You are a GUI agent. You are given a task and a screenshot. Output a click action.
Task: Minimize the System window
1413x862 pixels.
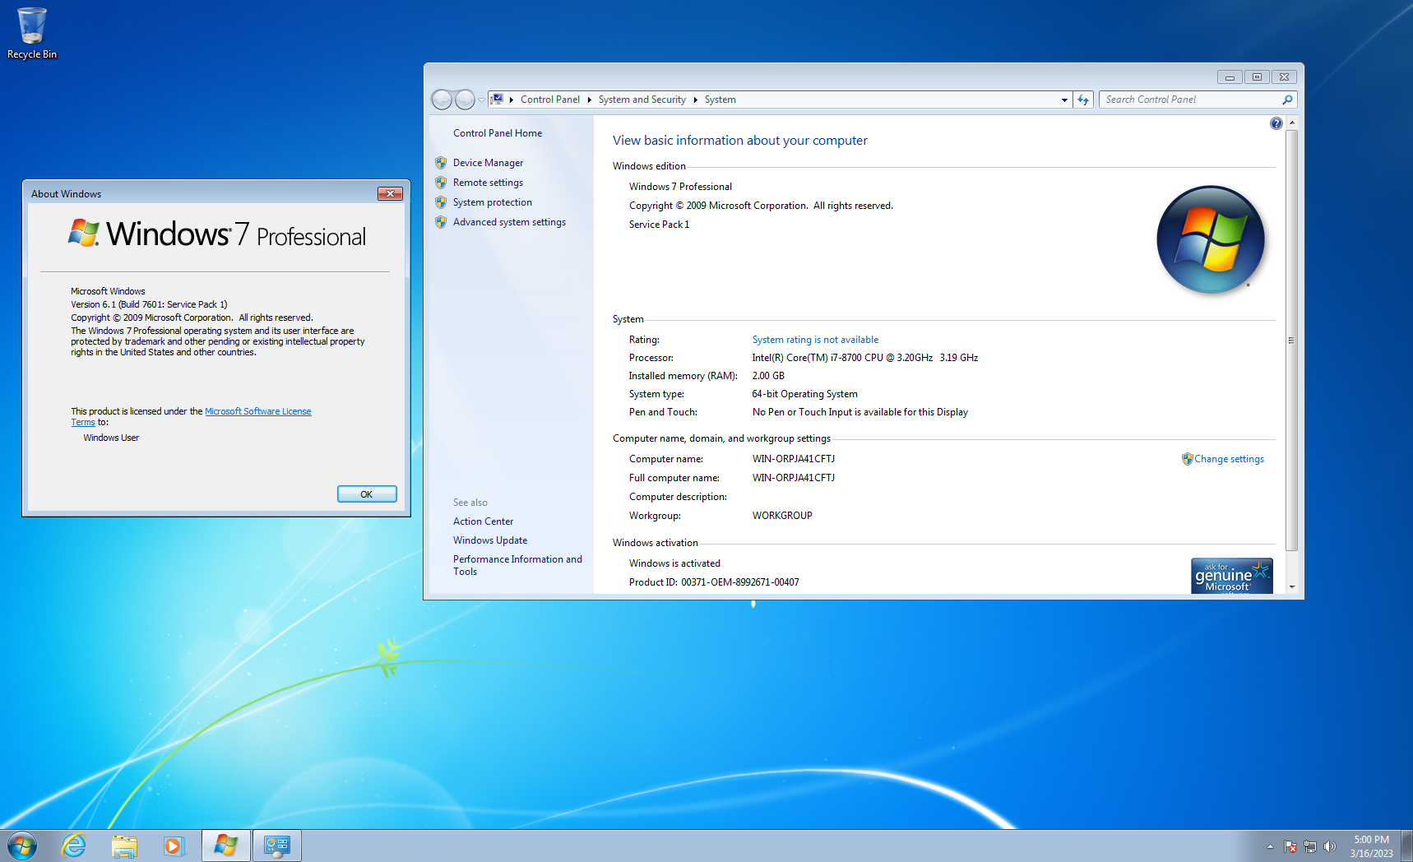click(1230, 76)
